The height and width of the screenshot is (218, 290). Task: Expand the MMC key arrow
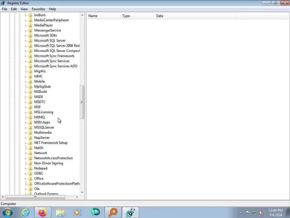click(25, 77)
